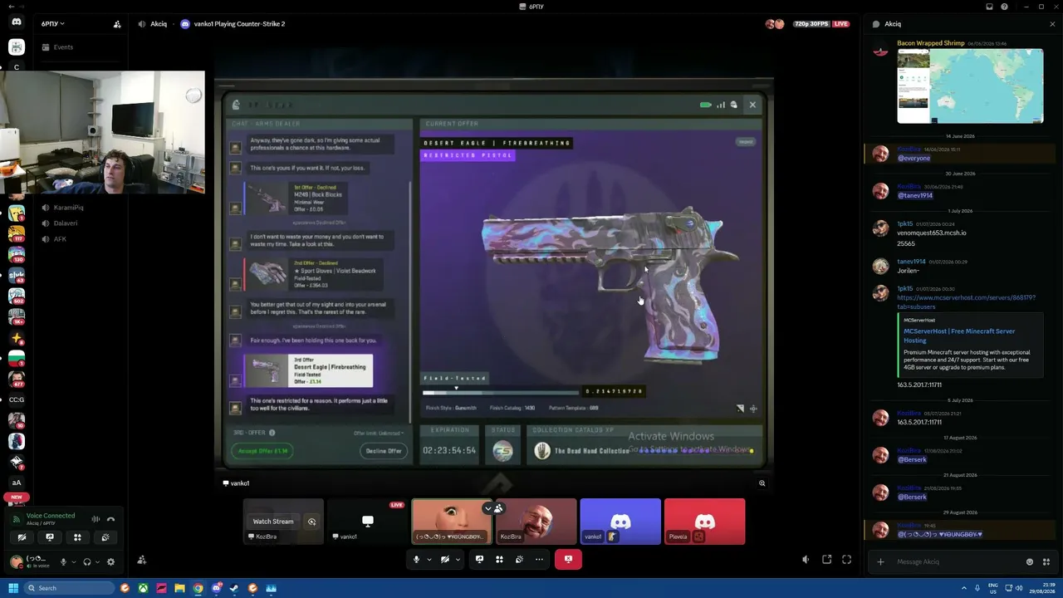Open the CC:G server in server list
Image resolution: width=1063 pixels, height=598 pixels.
17,399
